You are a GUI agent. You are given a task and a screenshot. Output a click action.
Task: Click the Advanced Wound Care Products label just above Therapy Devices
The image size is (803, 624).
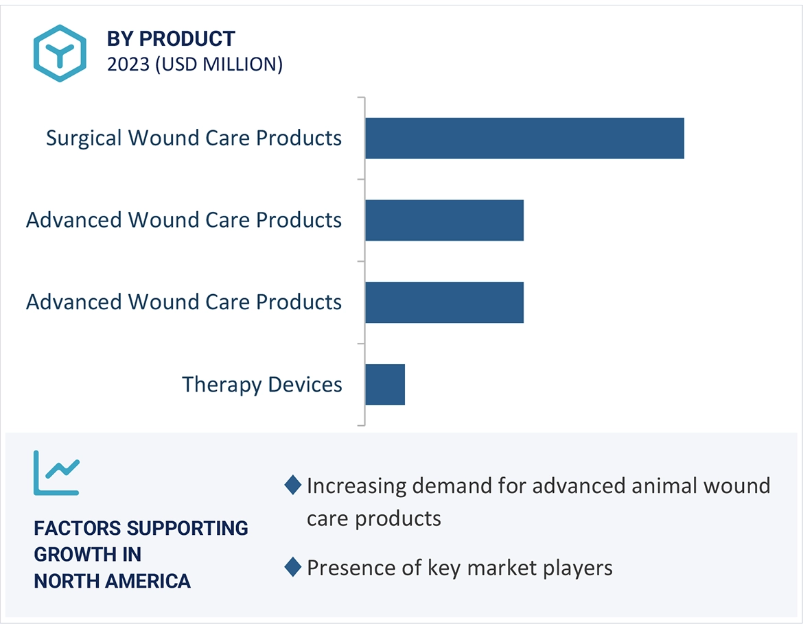[184, 302]
